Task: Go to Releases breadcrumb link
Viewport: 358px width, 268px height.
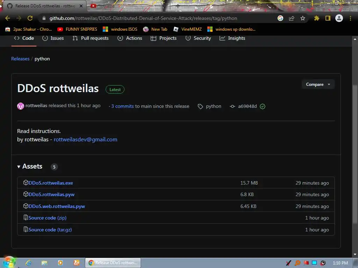Action: (20, 59)
